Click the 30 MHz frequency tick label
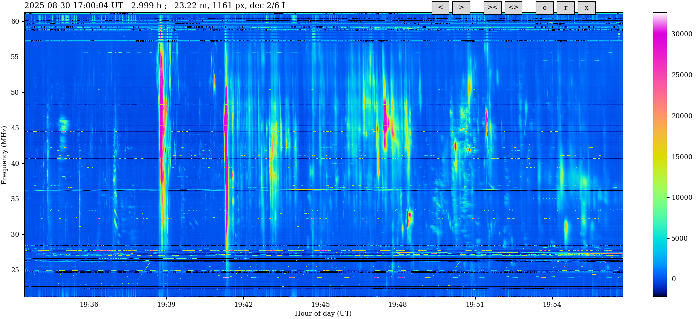The width and height of the screenshot is (696, 319). click(16, 234)
